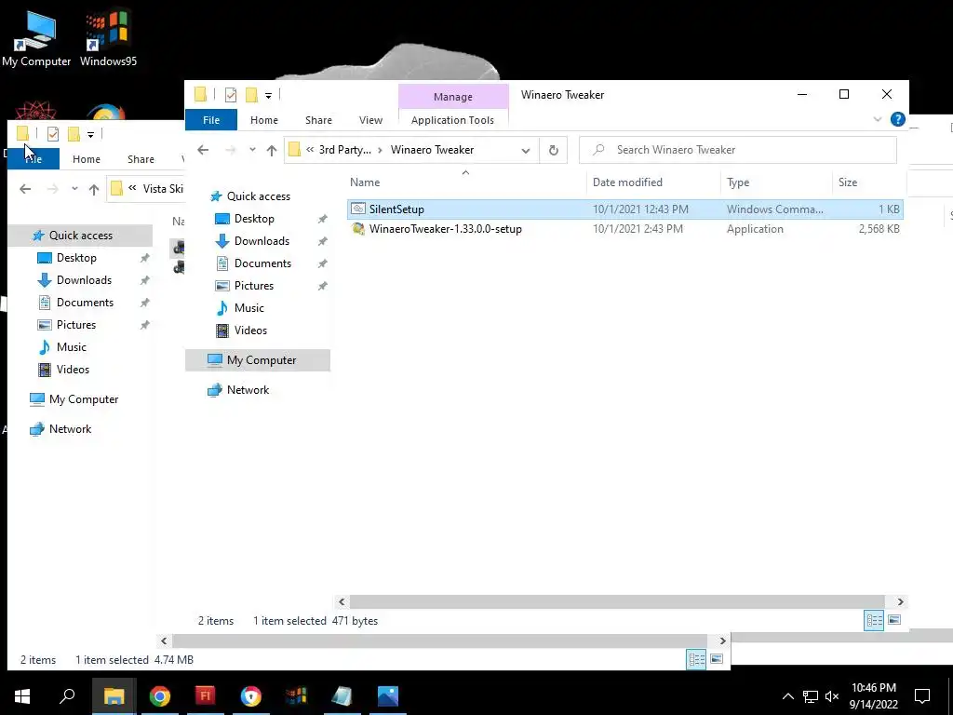The width and height of the screenshot is (953, 715).
Task: Open the My Computer desktop shortcut
Action: [36, 39]
